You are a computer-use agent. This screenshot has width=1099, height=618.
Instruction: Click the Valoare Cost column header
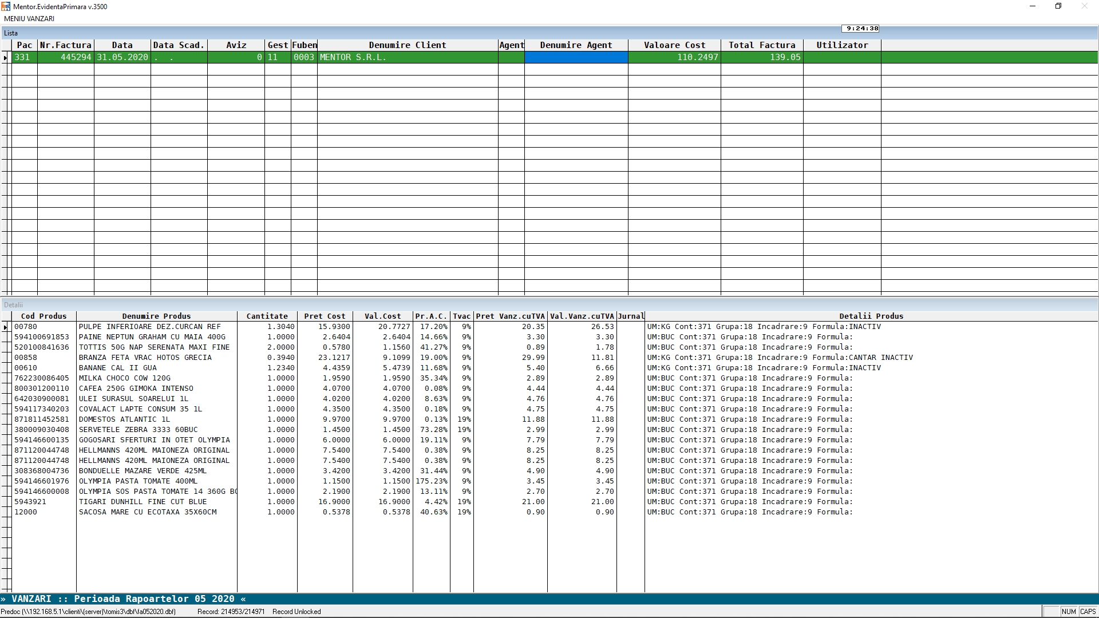[x=674, y=45]
